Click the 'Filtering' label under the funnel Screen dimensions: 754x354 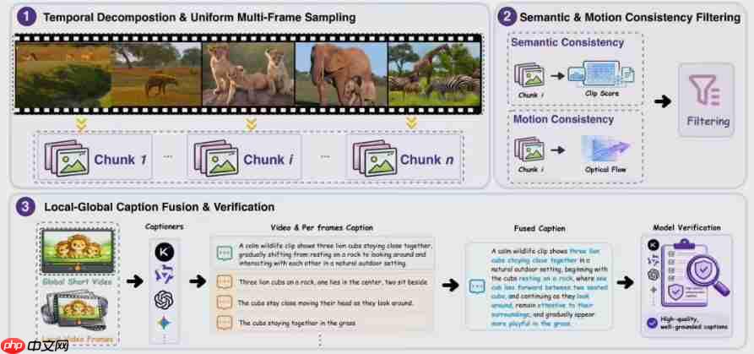tap(708, 121)
